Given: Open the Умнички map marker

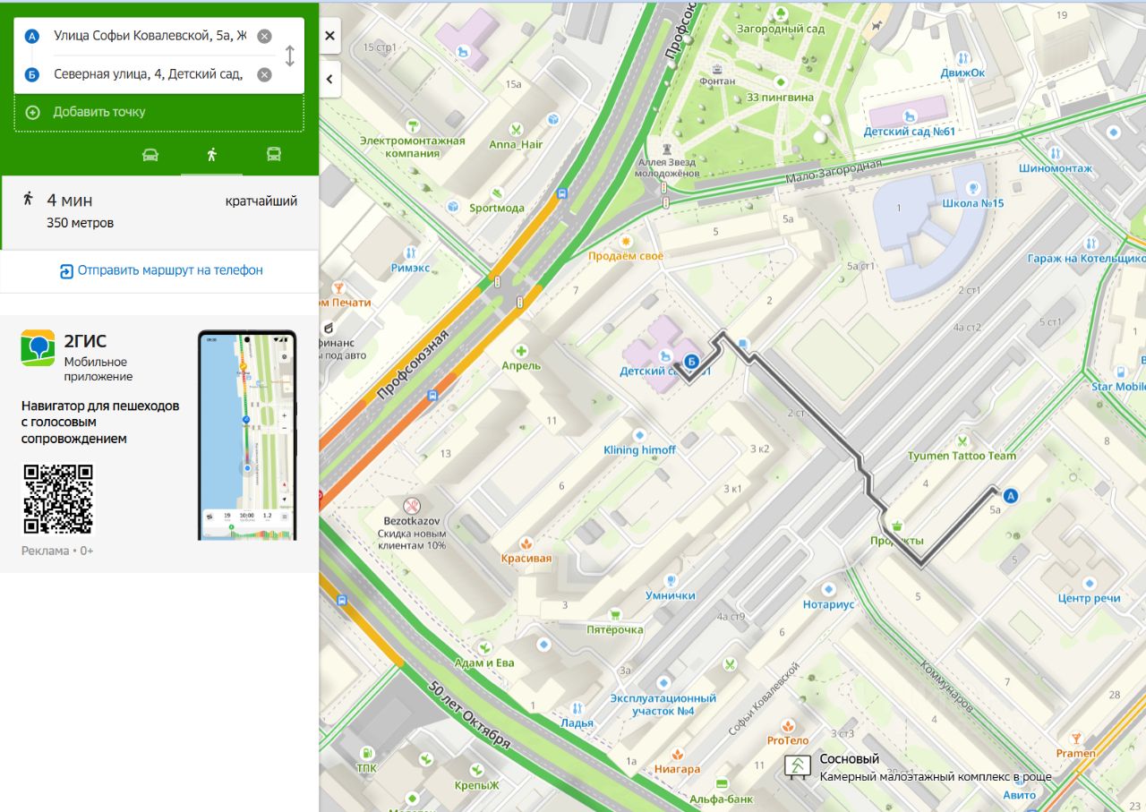Looking at the screenshot, I should [x=671, y=580].
